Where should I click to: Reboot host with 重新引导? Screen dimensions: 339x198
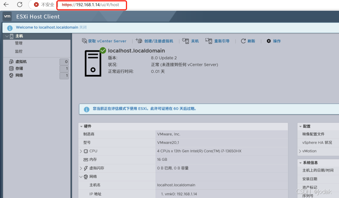coord(217,41)
